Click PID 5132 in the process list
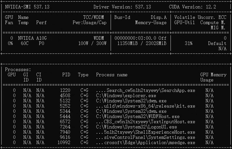Image resolution: width=232 pixels, height=149 pixels. tap(65, 101)
